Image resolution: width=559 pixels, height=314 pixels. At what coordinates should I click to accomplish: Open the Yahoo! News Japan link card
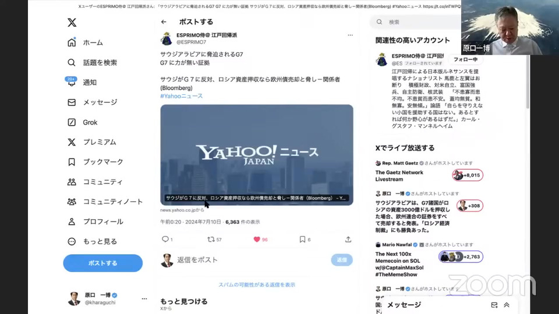coord(257,155)
